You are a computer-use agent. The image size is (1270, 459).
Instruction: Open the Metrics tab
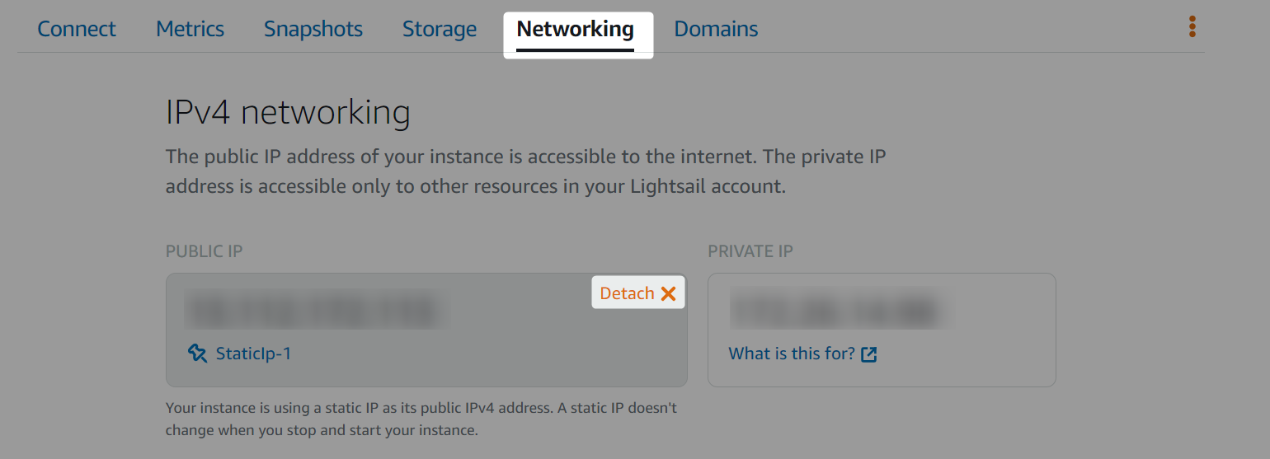190,29
